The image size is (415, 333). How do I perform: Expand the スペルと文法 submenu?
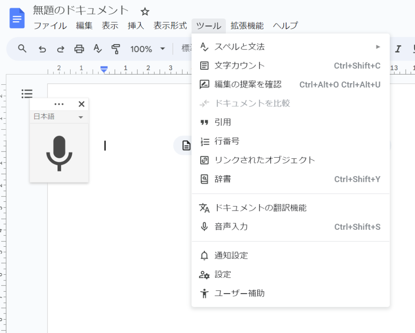point(291,47)
